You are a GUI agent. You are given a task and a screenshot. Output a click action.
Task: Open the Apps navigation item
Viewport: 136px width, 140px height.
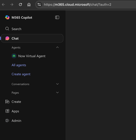point(32,111)
